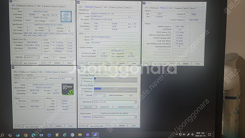Enable Reference checkbox under CPU Multi Thread

coord(82,91)
